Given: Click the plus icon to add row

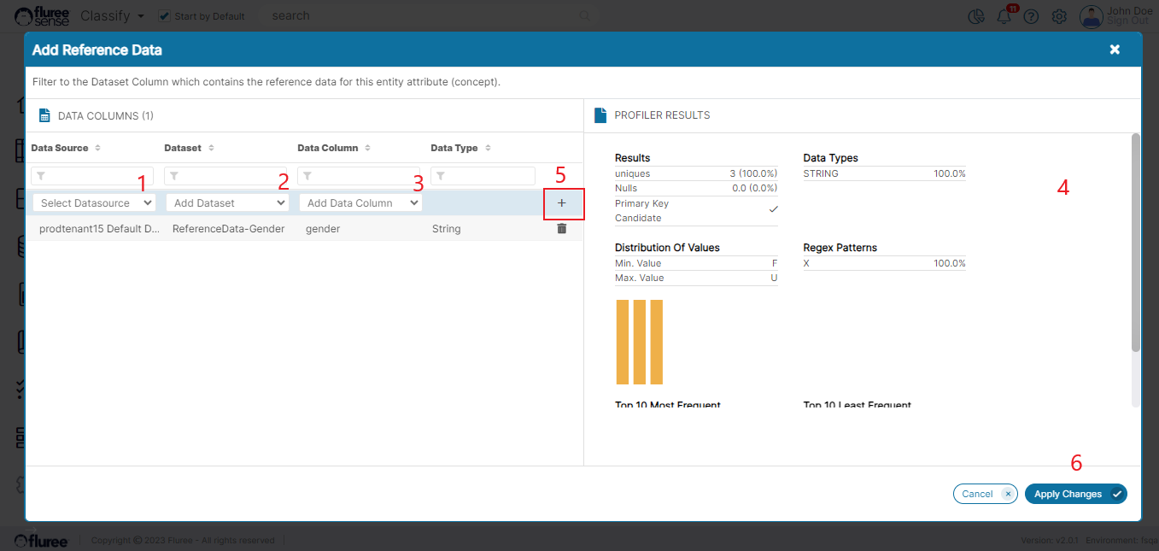Looking at the screenshot, I should (x=561, y=203).
